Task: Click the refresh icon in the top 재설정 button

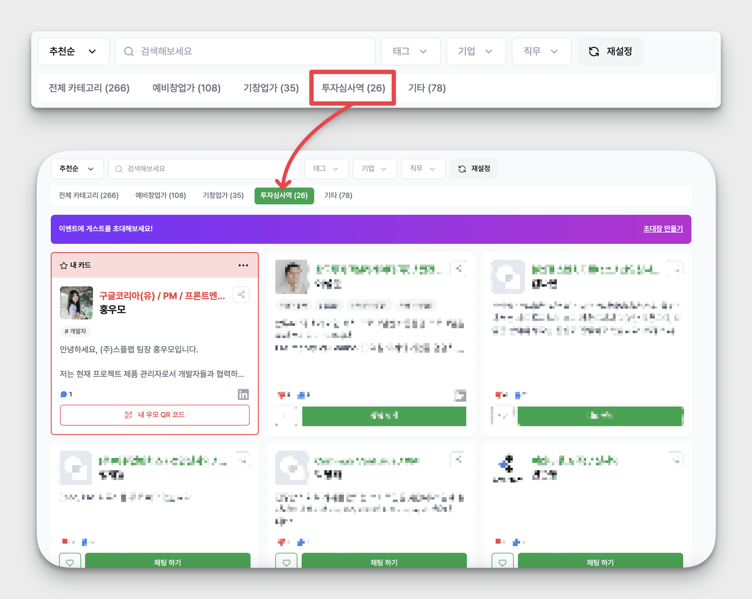Action: [594, 51]
